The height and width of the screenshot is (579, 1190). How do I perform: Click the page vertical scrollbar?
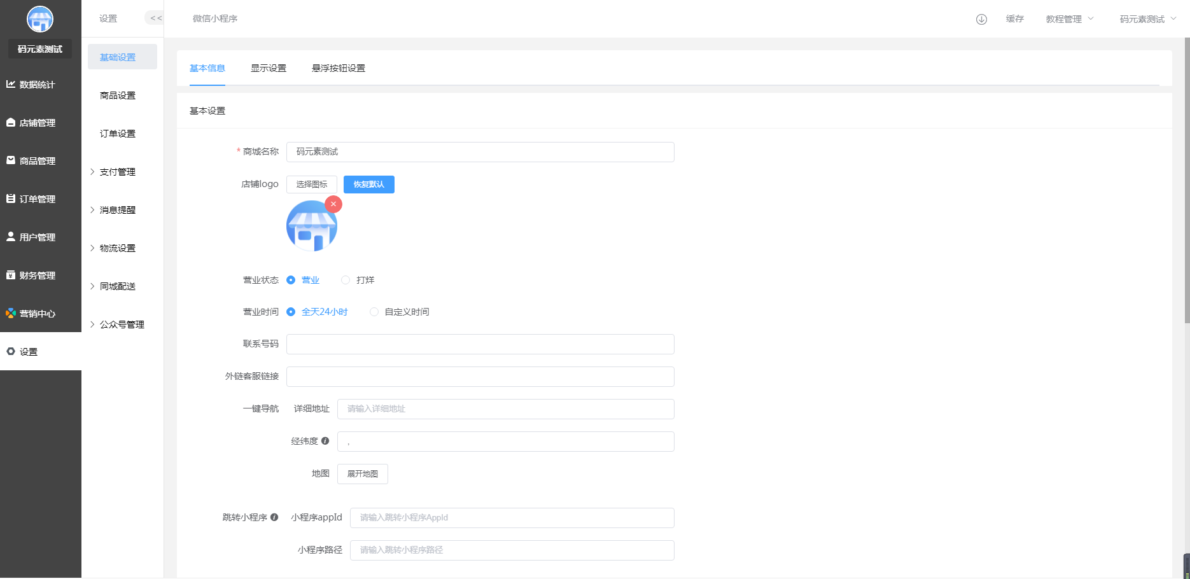click(x=1187, y=180)
